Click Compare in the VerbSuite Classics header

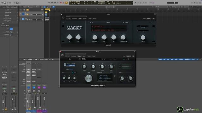pos(74,56)
